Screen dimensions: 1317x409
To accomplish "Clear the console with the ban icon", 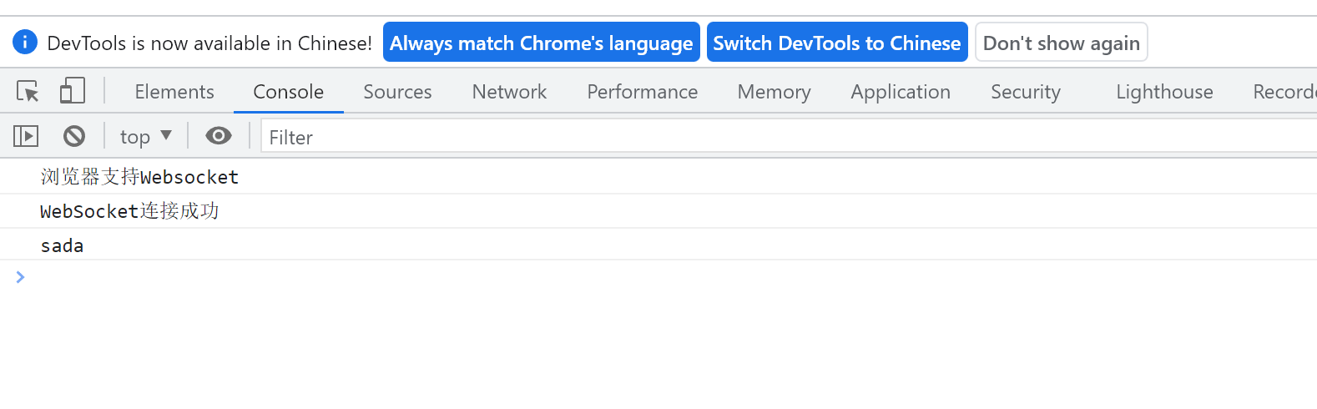I will point(74,135).
